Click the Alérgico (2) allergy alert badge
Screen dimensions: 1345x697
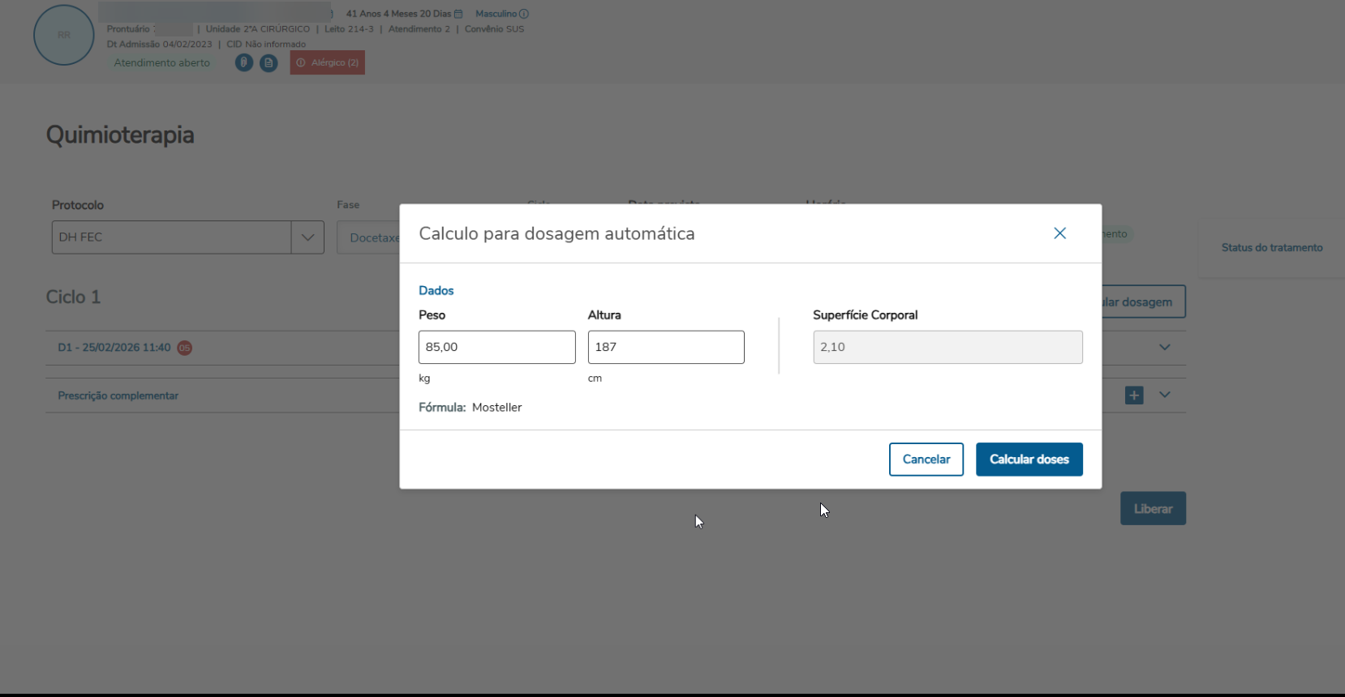328,62
